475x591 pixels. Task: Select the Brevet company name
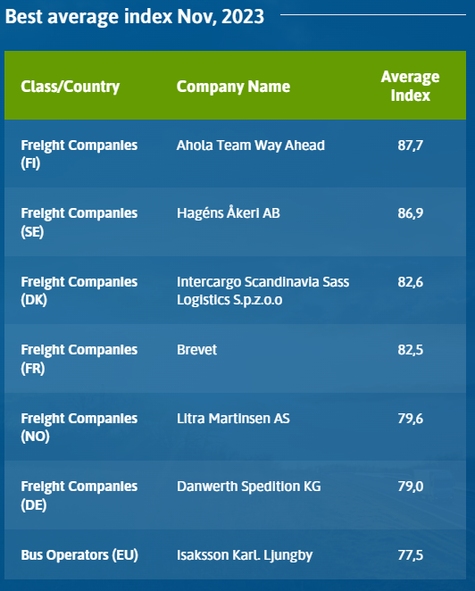[196, 350]
